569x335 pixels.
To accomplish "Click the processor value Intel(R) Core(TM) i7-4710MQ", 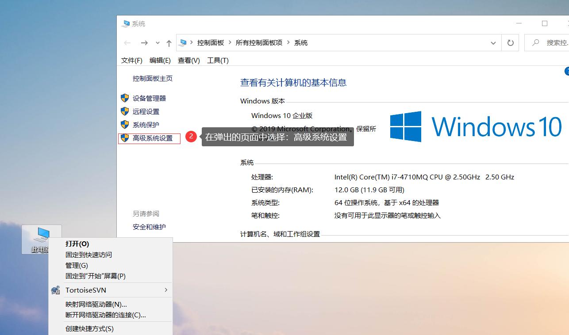I will pos(424,177).
